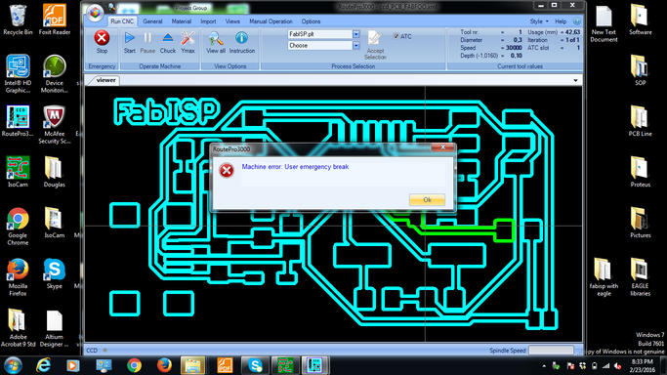667x375 pixels.
Task: Open the Chuck control
Action: pyautogui.click(x=168, y=42)
